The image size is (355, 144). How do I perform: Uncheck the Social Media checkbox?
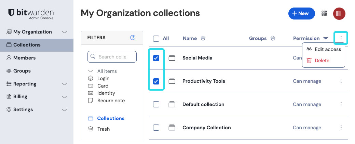point(156,58)
